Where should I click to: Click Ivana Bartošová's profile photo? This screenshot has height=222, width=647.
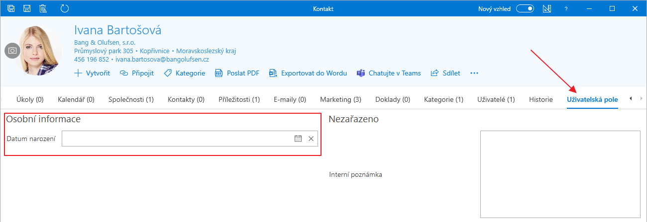[x=37, y=50]
